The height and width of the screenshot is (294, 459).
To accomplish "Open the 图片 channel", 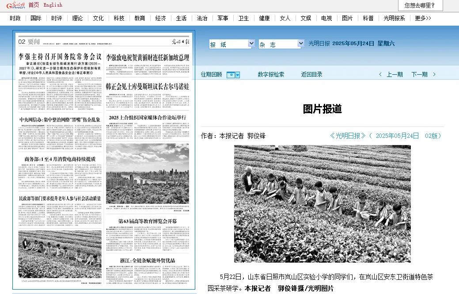I will tap(347, 18).
